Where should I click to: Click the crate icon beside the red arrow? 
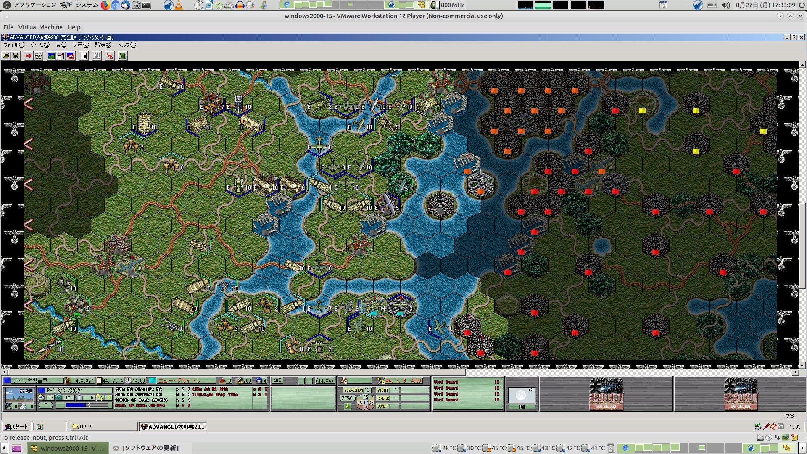click(x=38, y=56)
